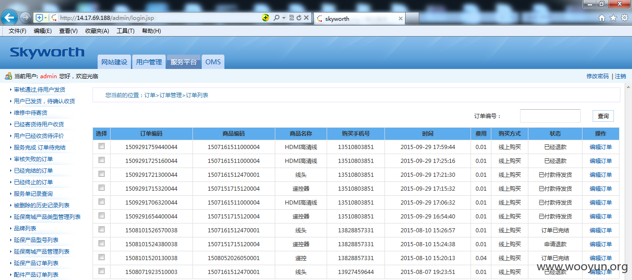Click the 订单编号 search input field
Viewport: 632px width, 280px height.
click(550, 116)
